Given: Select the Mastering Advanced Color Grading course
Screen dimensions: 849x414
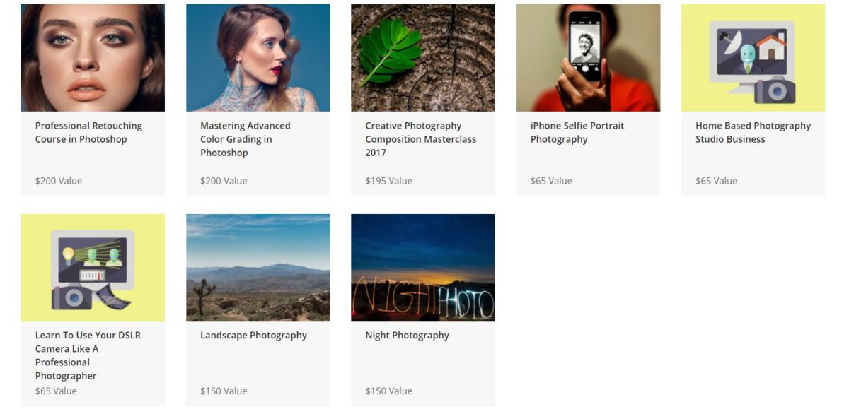Looking at the screenshot, I should 245,138.
